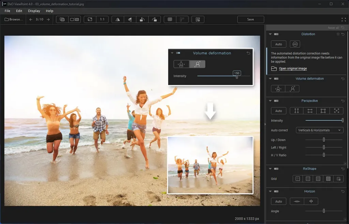Image resolution: width=349 pixels, height=224 pixels.
Task: Click the Up / Down slider handle
Action: pyautogui.click(x=324, y=140)
